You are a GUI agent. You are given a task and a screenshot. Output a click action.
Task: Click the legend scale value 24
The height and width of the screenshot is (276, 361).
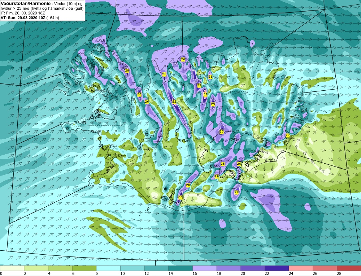point(291,273)
